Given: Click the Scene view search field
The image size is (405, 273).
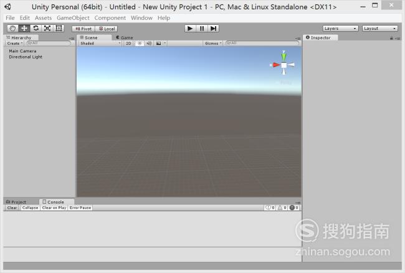Looking at the screenshot, I should [262, 43].
